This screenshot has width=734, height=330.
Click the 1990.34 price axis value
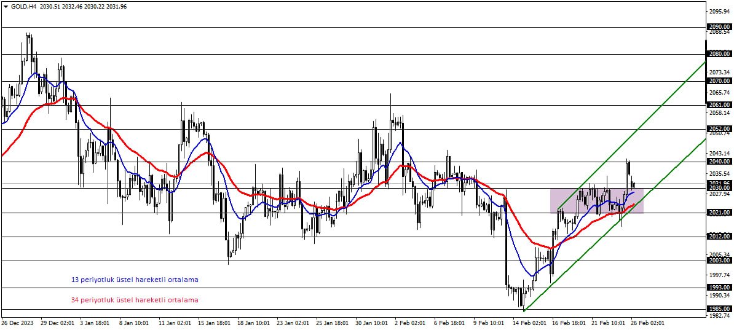tap(720, 296)
